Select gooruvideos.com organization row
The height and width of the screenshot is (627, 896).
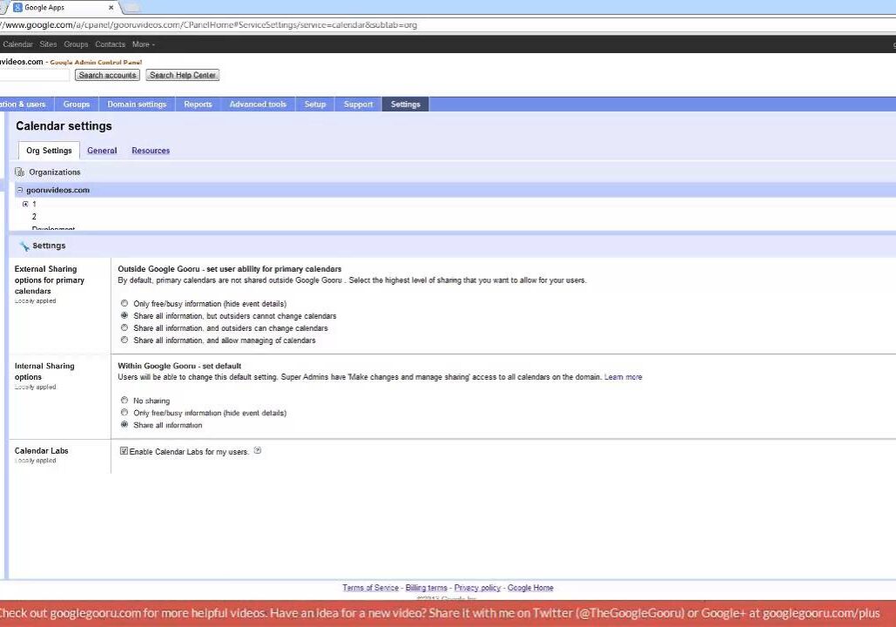pyautogui.click(x=455, y=190)
